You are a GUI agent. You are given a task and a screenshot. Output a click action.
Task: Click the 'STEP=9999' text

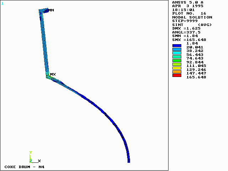pyautogui.click(x=185, y=21)
